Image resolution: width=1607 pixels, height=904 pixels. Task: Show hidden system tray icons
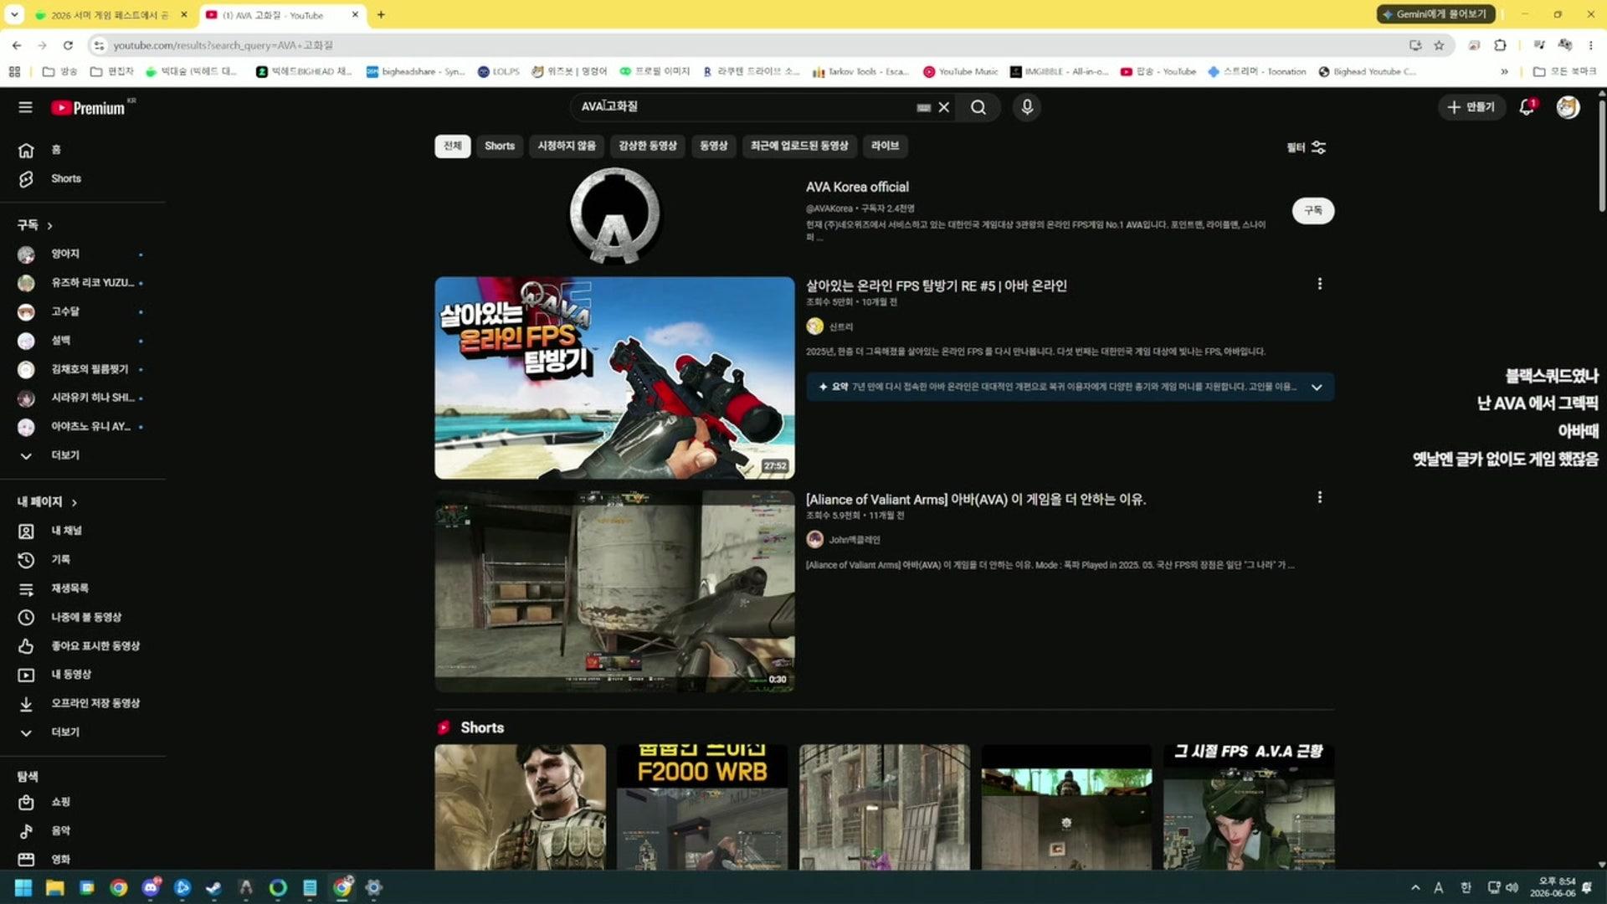tap(1415, 887)
